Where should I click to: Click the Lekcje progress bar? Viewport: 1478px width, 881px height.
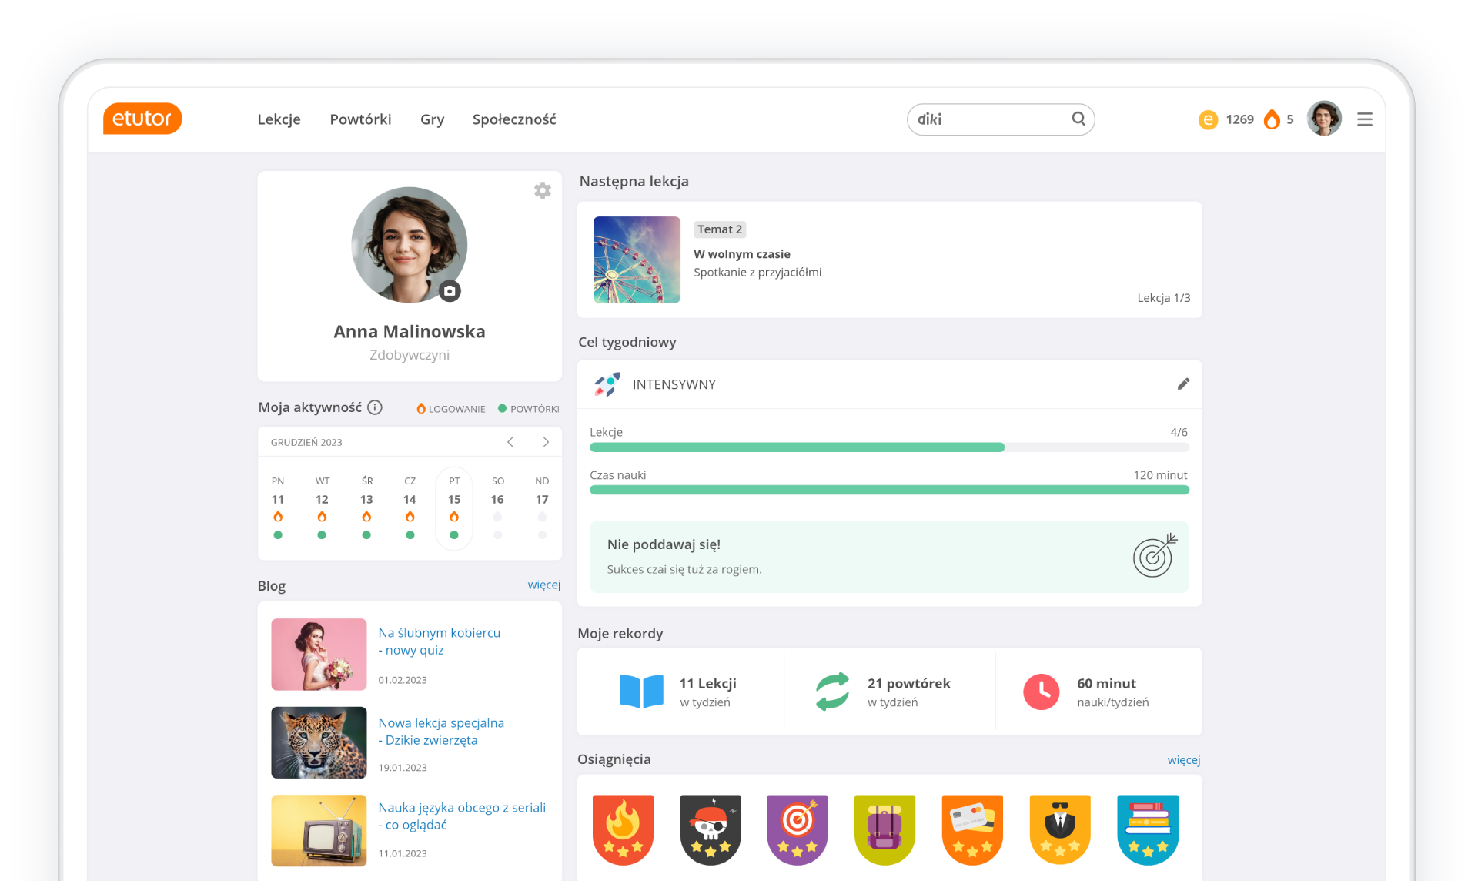(x=889, y=447)
